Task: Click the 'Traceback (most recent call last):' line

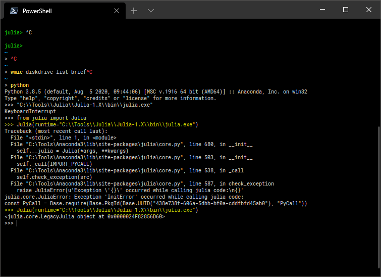Action: pos(56,131)
